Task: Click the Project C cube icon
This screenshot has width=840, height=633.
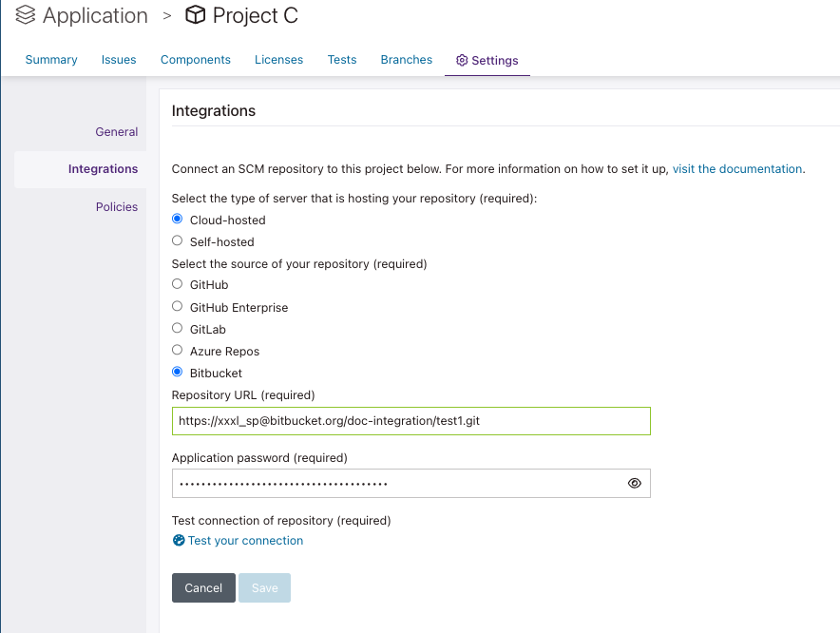Action: 195,15
